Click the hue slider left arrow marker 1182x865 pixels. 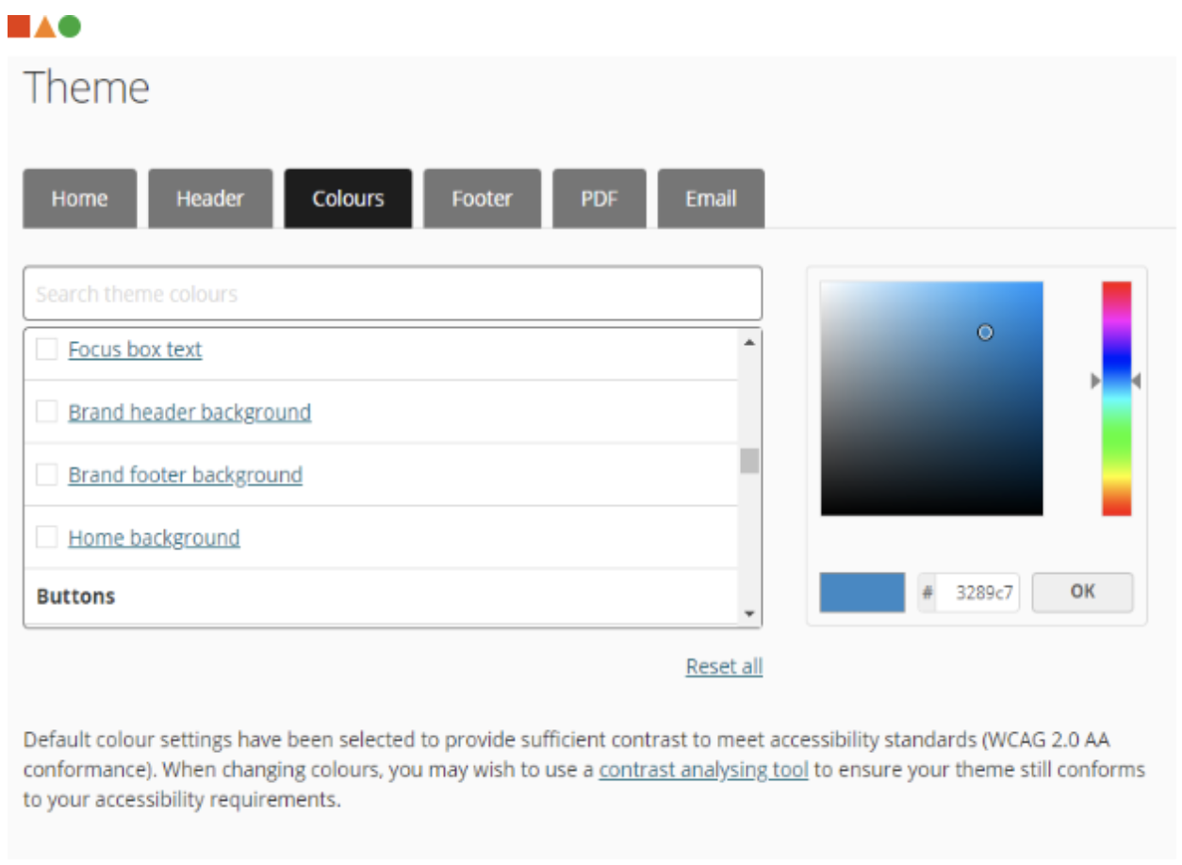(1094, 381)
